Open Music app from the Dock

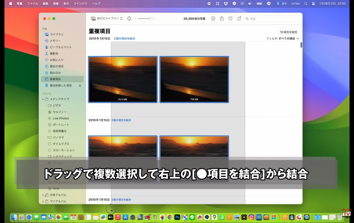[118, 217]
